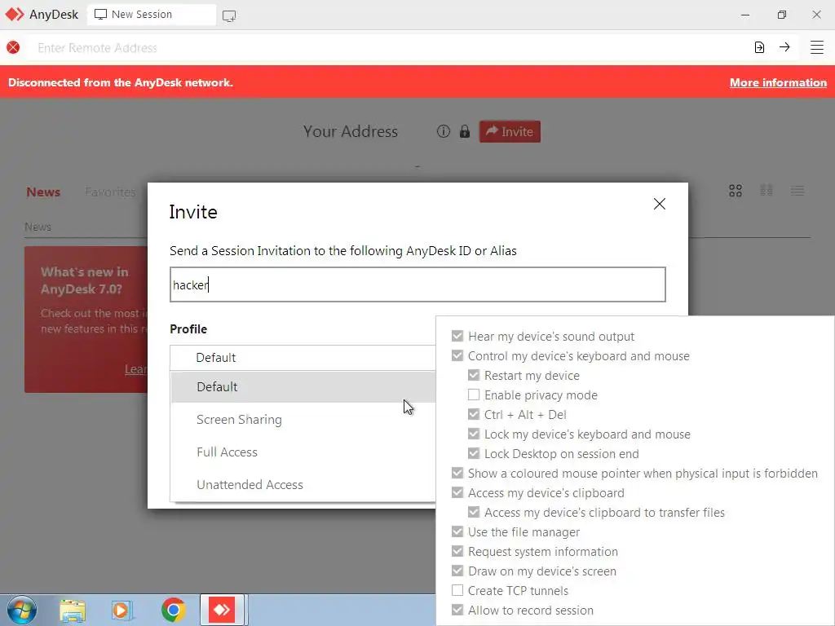This screenshot has width=835, height=626.
Task: Open media player from taskbar
Action: (x=122, y=610)
